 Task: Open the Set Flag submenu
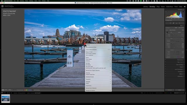click(x=98, y=63)
